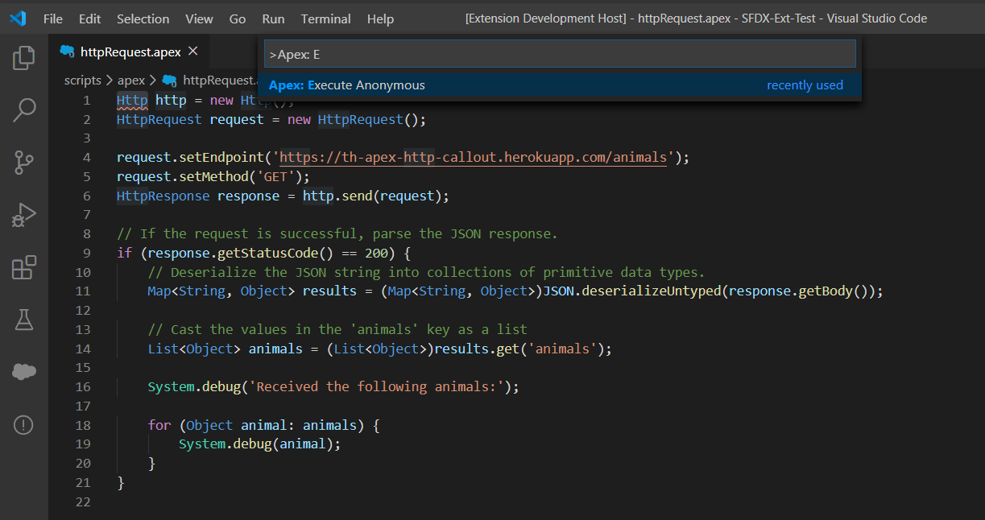Open the File menu
Screen dimensions: 985x520
point(52,19)
